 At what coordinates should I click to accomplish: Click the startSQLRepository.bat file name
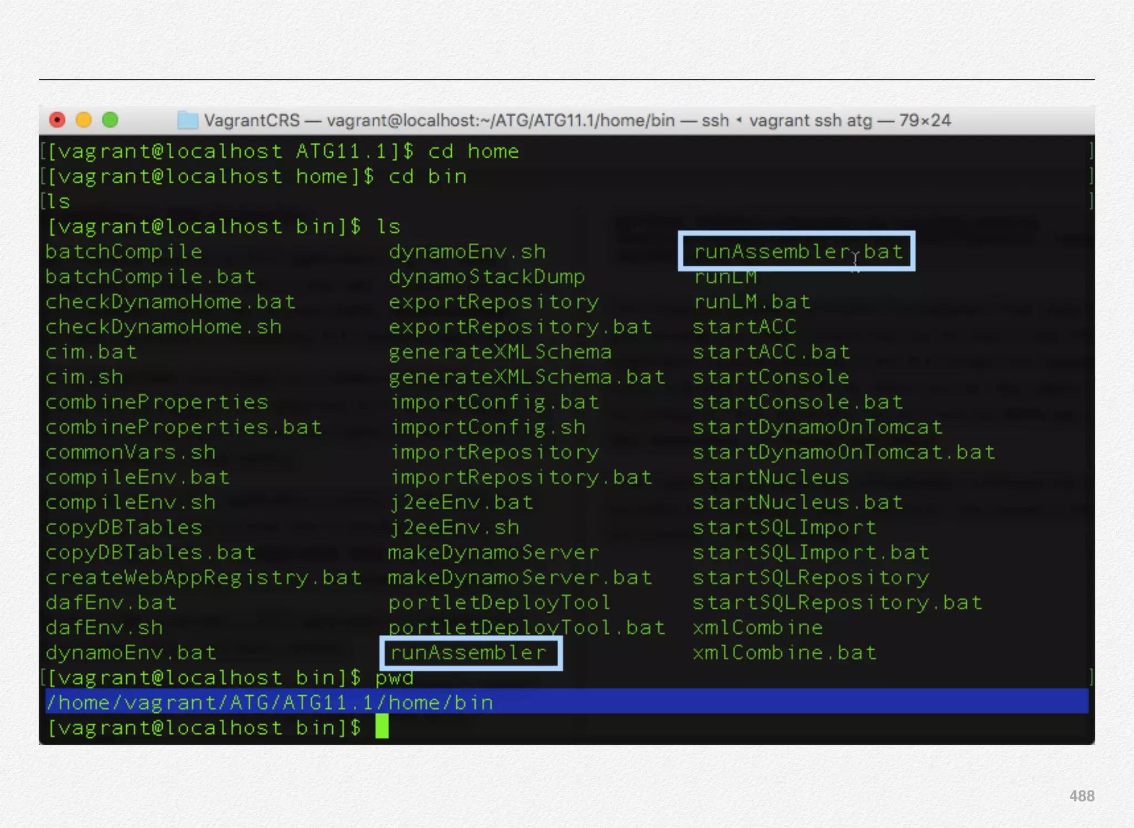(x=837, y=603)
